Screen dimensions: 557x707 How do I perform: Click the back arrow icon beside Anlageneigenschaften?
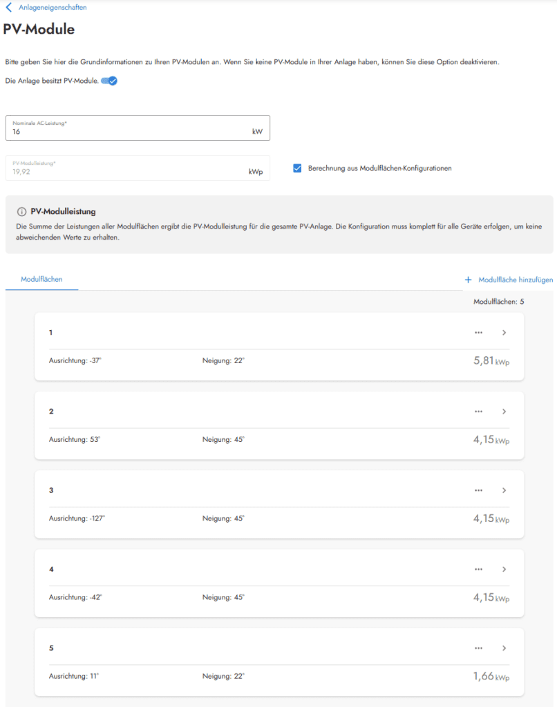click(x=9, y=8)
